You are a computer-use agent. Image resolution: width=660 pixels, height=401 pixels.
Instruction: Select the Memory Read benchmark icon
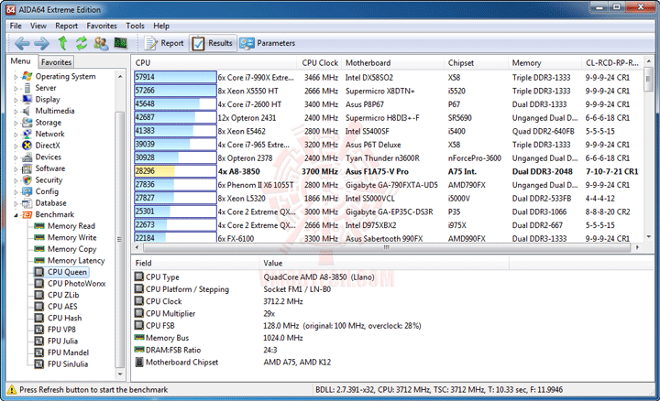pyautogui.click(x=39, y=226)
